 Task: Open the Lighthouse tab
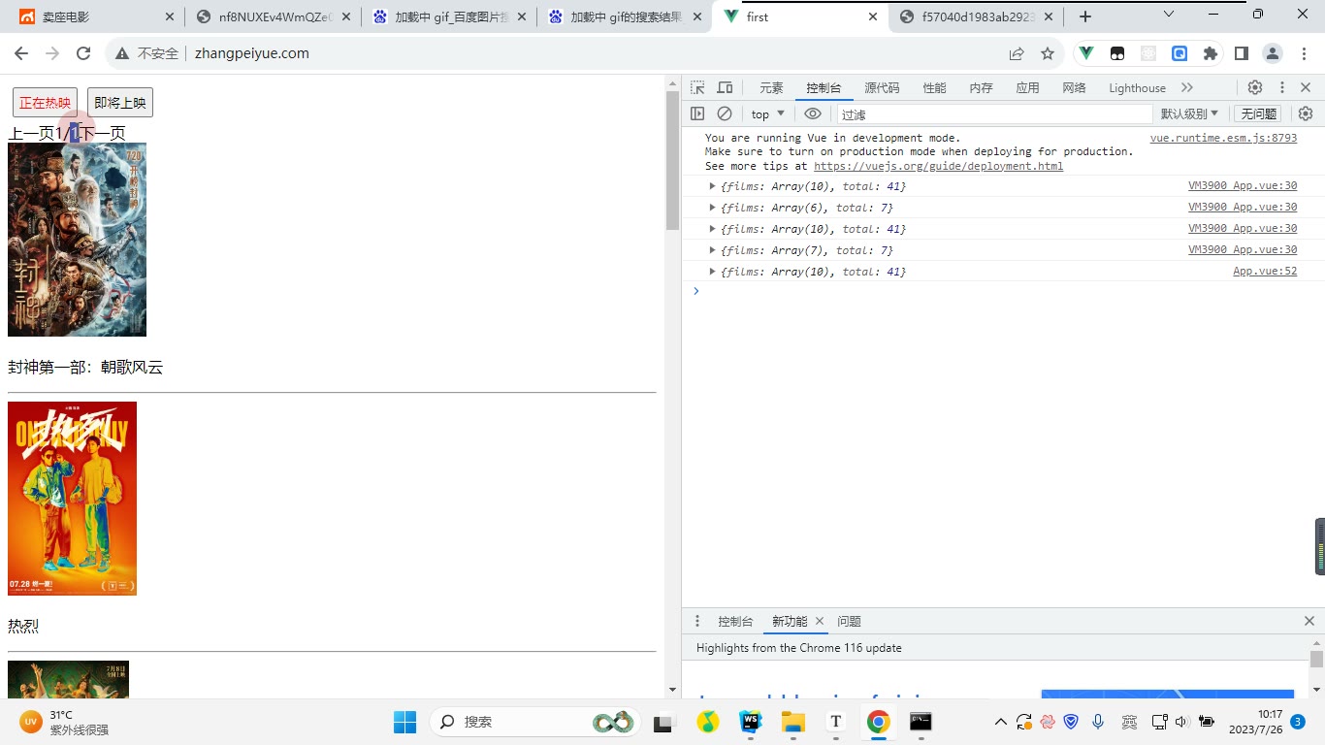pos(1137,87)
